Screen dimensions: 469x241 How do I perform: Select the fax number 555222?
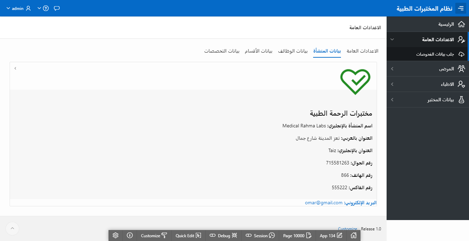[340, 187]
